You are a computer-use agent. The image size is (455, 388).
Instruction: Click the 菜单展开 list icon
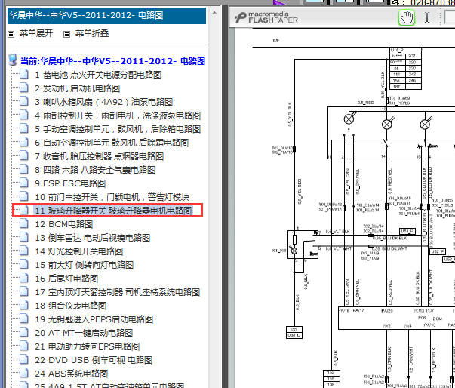[11, 34]
